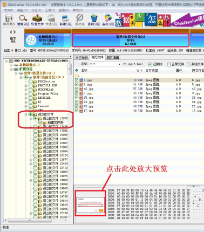Image resolution: width=204 pixels, height=232 pixels.
Task: Collapse the HD0 disk tree node
Action: click(6, 61)
